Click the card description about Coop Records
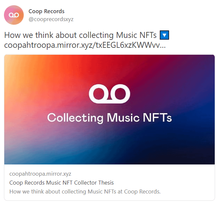 point(85,191)
